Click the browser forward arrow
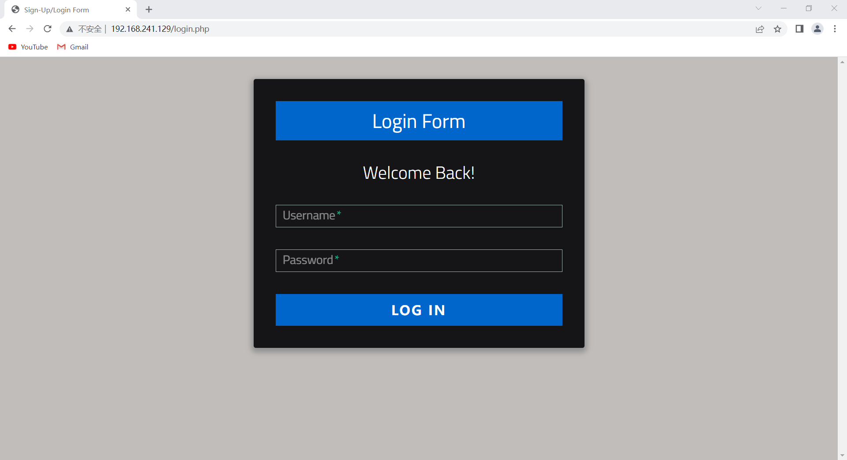 pos(30,29)
